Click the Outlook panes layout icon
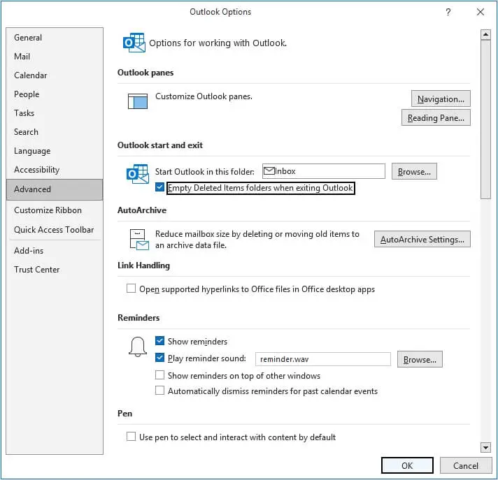The width and height of the screenshot is (498, 480). pos(138,101)
